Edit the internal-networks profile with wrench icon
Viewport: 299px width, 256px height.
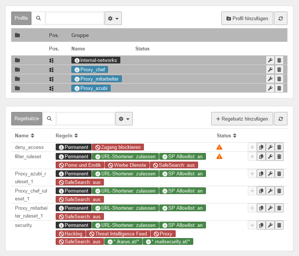point(270,60)
